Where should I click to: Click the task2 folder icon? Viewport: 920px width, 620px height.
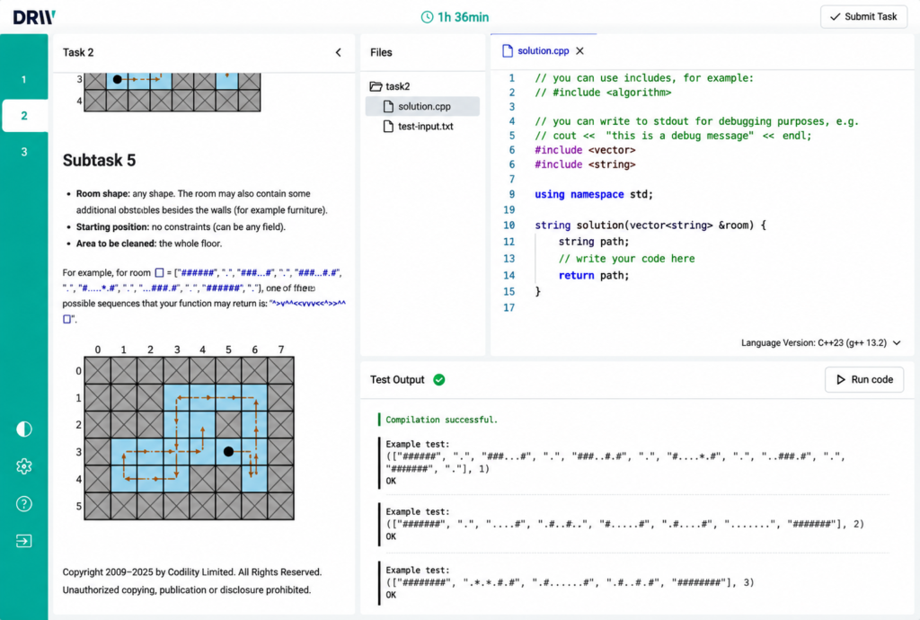click(x=376, y=86)
